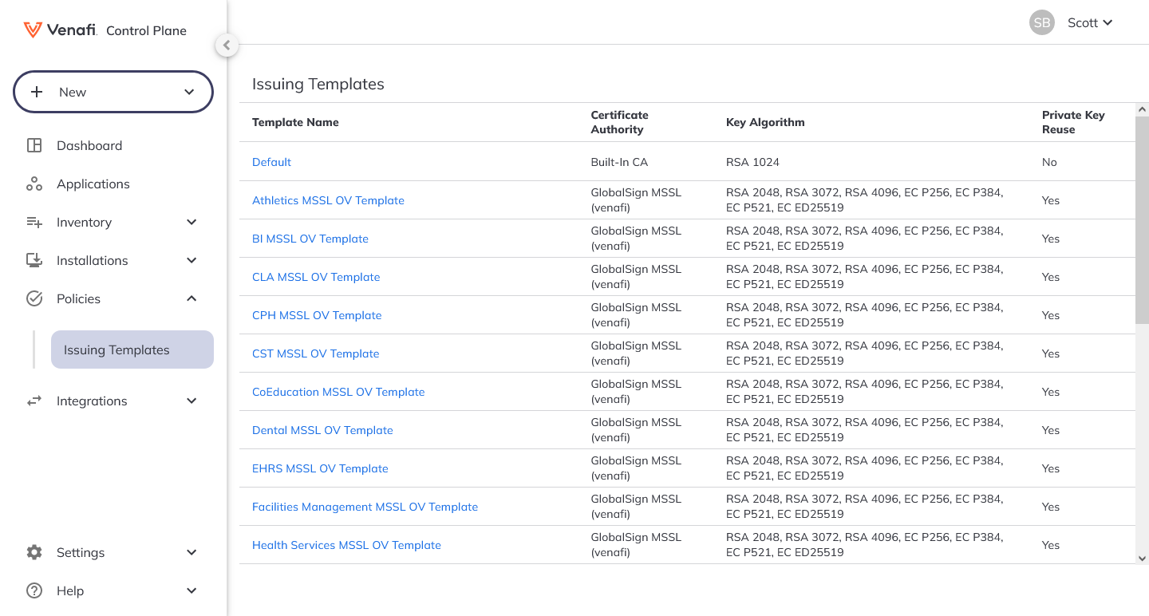Collapse the sidebar with the arrow button

pos(227,45)
